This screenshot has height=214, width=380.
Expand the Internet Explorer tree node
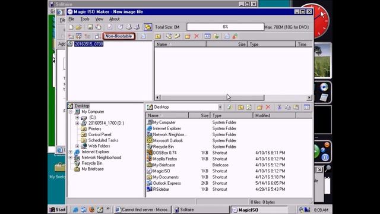coord(70,152)
